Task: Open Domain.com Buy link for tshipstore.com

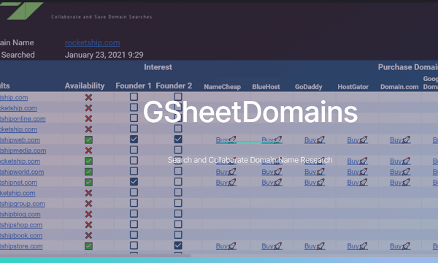Action: pos(400,246)
